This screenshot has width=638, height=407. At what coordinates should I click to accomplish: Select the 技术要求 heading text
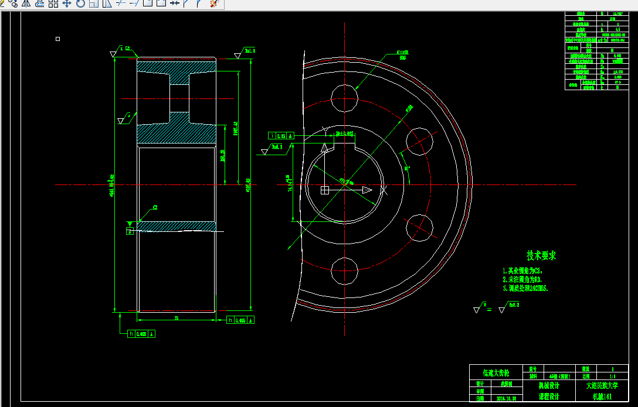click(541, 255)
